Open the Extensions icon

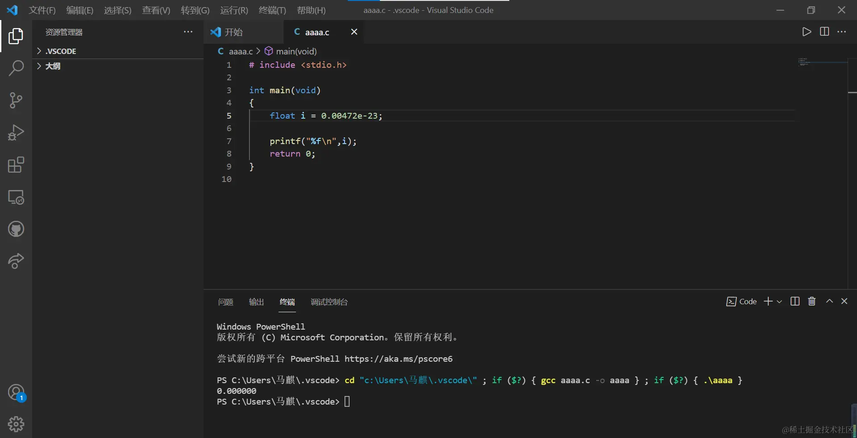16,165
